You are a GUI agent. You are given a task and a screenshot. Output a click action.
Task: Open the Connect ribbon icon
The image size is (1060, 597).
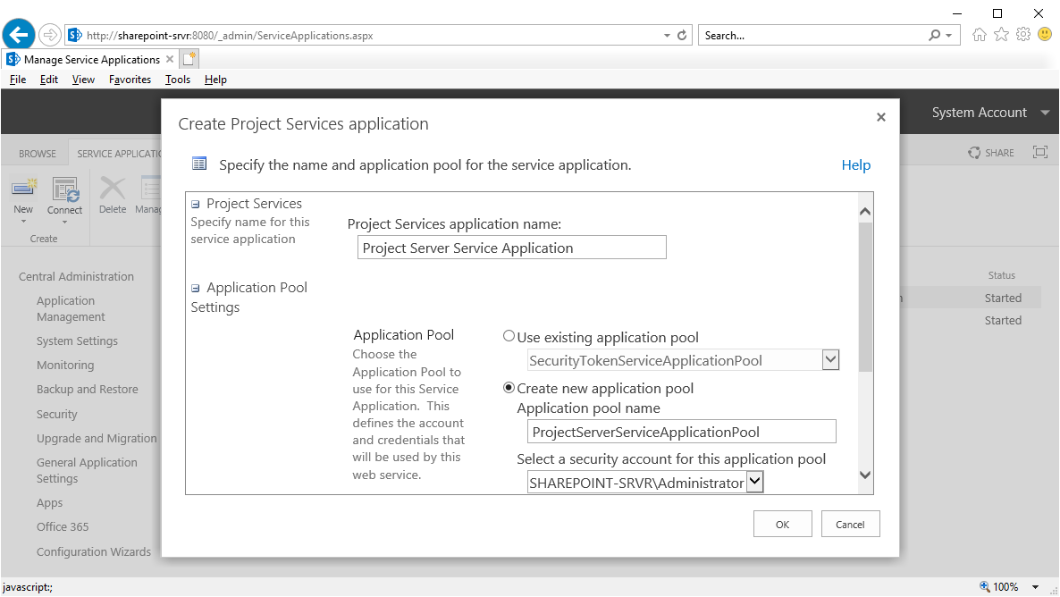(64, 198)
